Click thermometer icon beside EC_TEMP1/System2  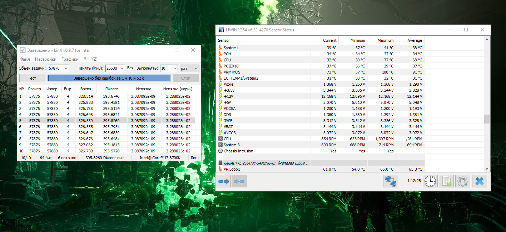point(220,78)
